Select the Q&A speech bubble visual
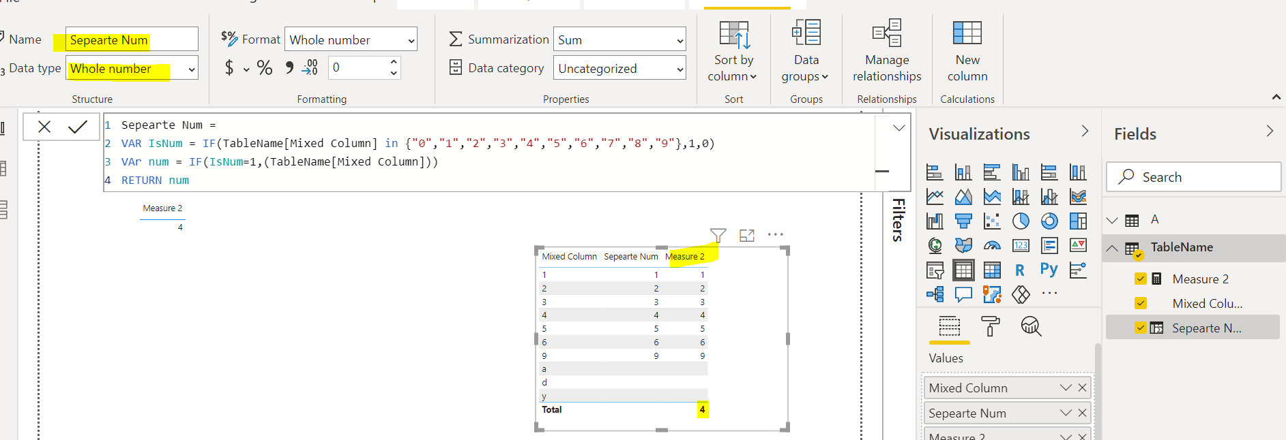This screenshot has height=440, width=1286. click(963, 294)
